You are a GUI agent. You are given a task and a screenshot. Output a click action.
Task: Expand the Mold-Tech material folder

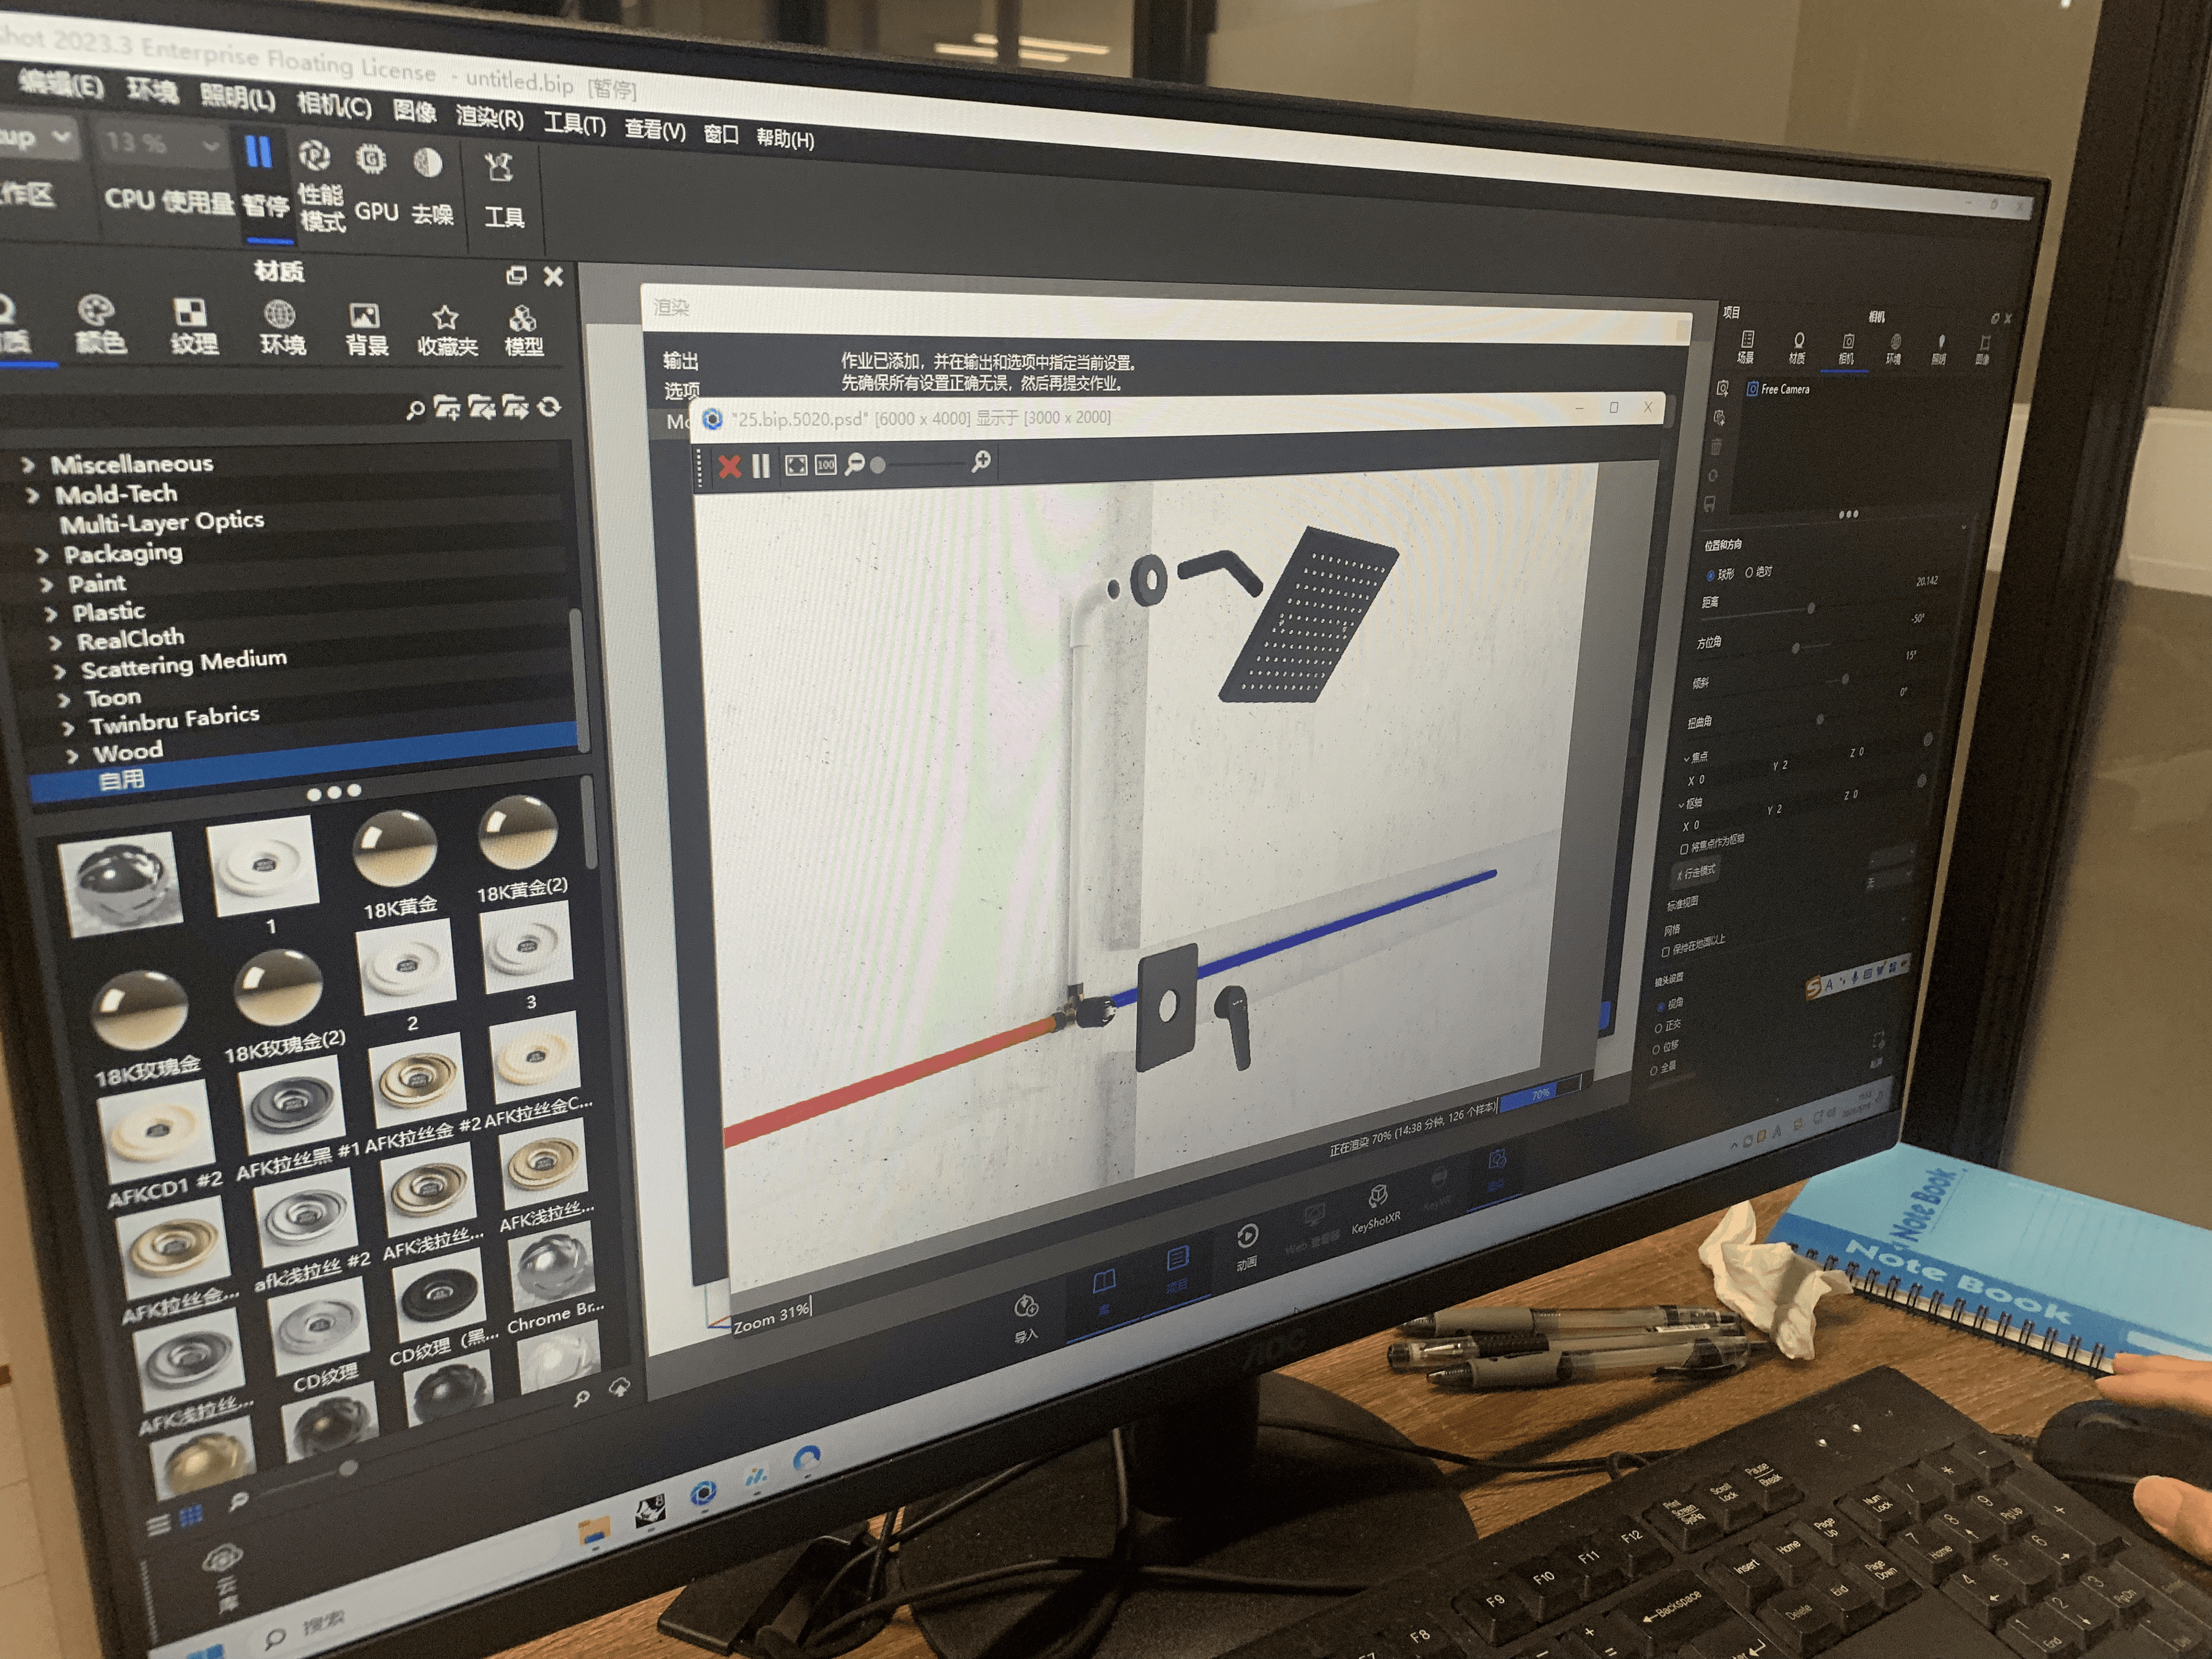(x=32, y=495)
